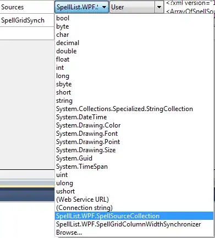Choose float from the type list
Image resolution: width=215 pixels, height=238 pixels.
click(x=134, y=59)
